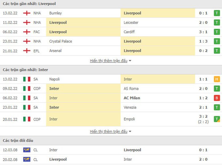Click the Champions League icon for 20.02.08 match

coord(27,159)
